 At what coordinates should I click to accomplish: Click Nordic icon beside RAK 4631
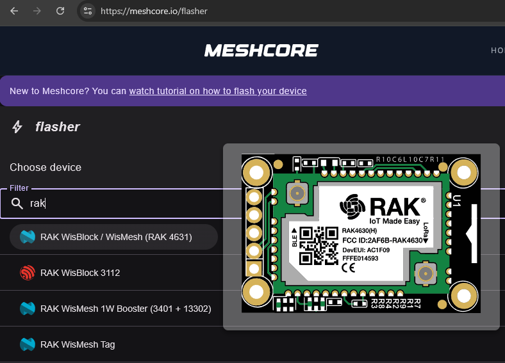click(x=28, y=237)
